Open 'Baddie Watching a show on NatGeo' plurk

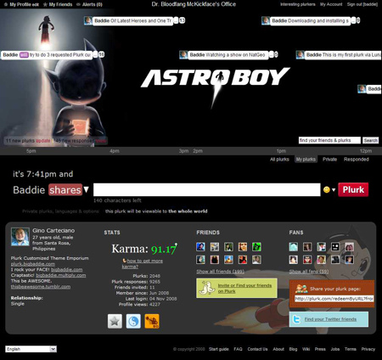228,54
